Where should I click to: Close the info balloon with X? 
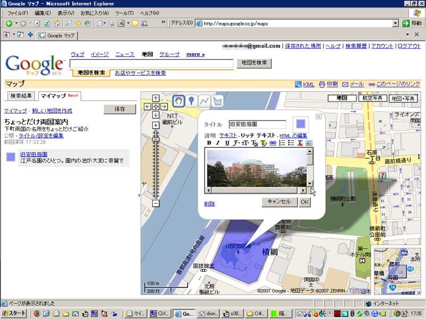318,116
